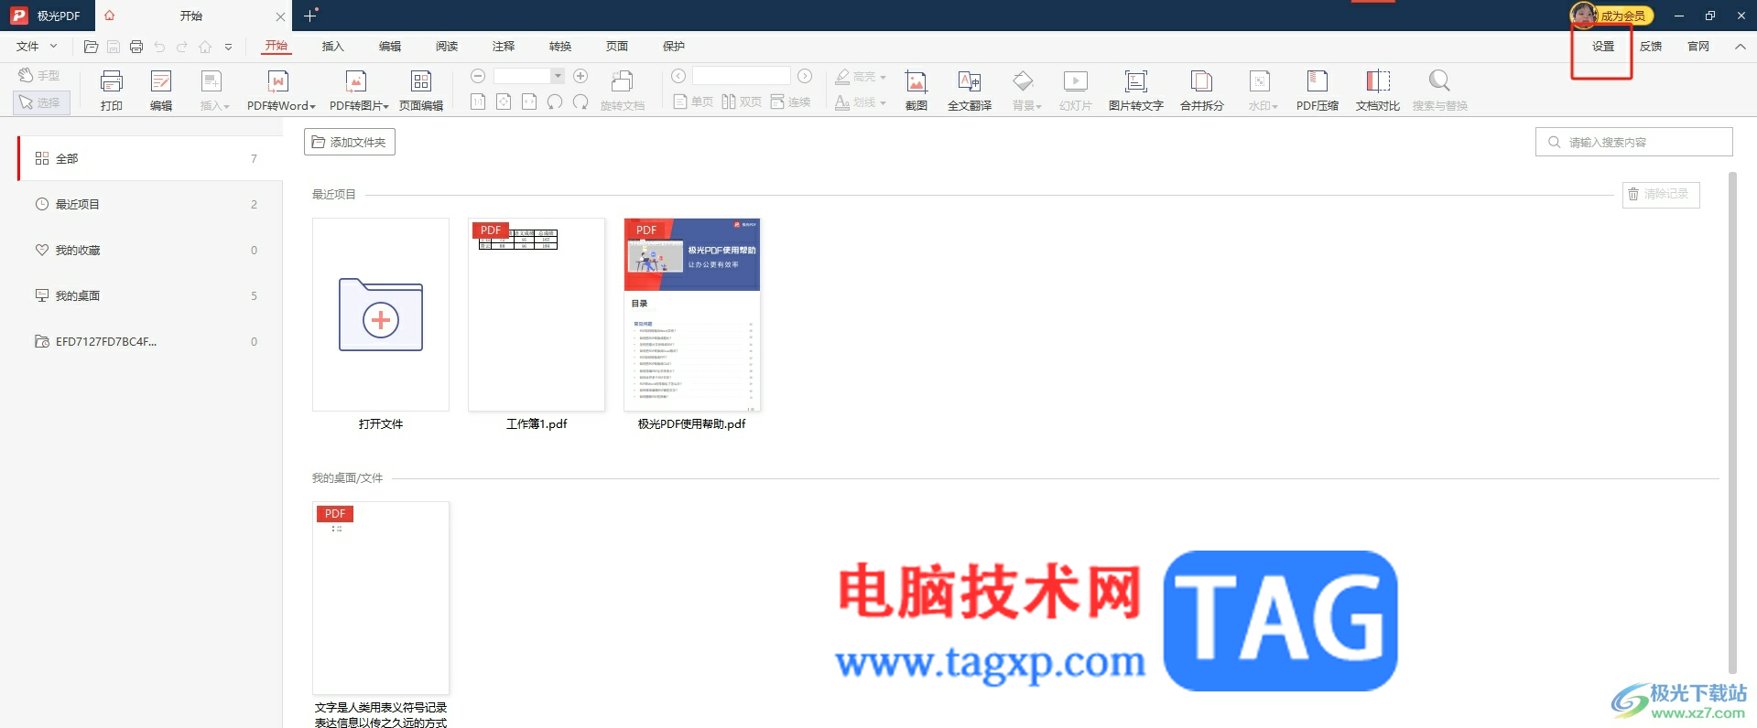Activate the Select (选择) tool
Viewport: 1757px width, 728px height.
tap(40, 102)
